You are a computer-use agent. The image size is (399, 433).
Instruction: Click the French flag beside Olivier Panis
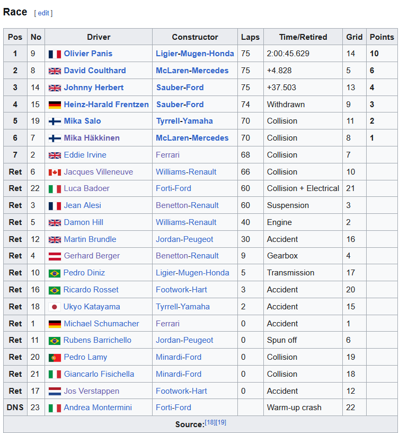pos(55,54)
